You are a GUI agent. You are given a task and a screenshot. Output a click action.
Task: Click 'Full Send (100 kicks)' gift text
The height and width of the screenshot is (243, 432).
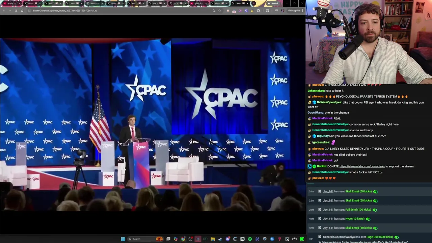click(x=358, y=210)
